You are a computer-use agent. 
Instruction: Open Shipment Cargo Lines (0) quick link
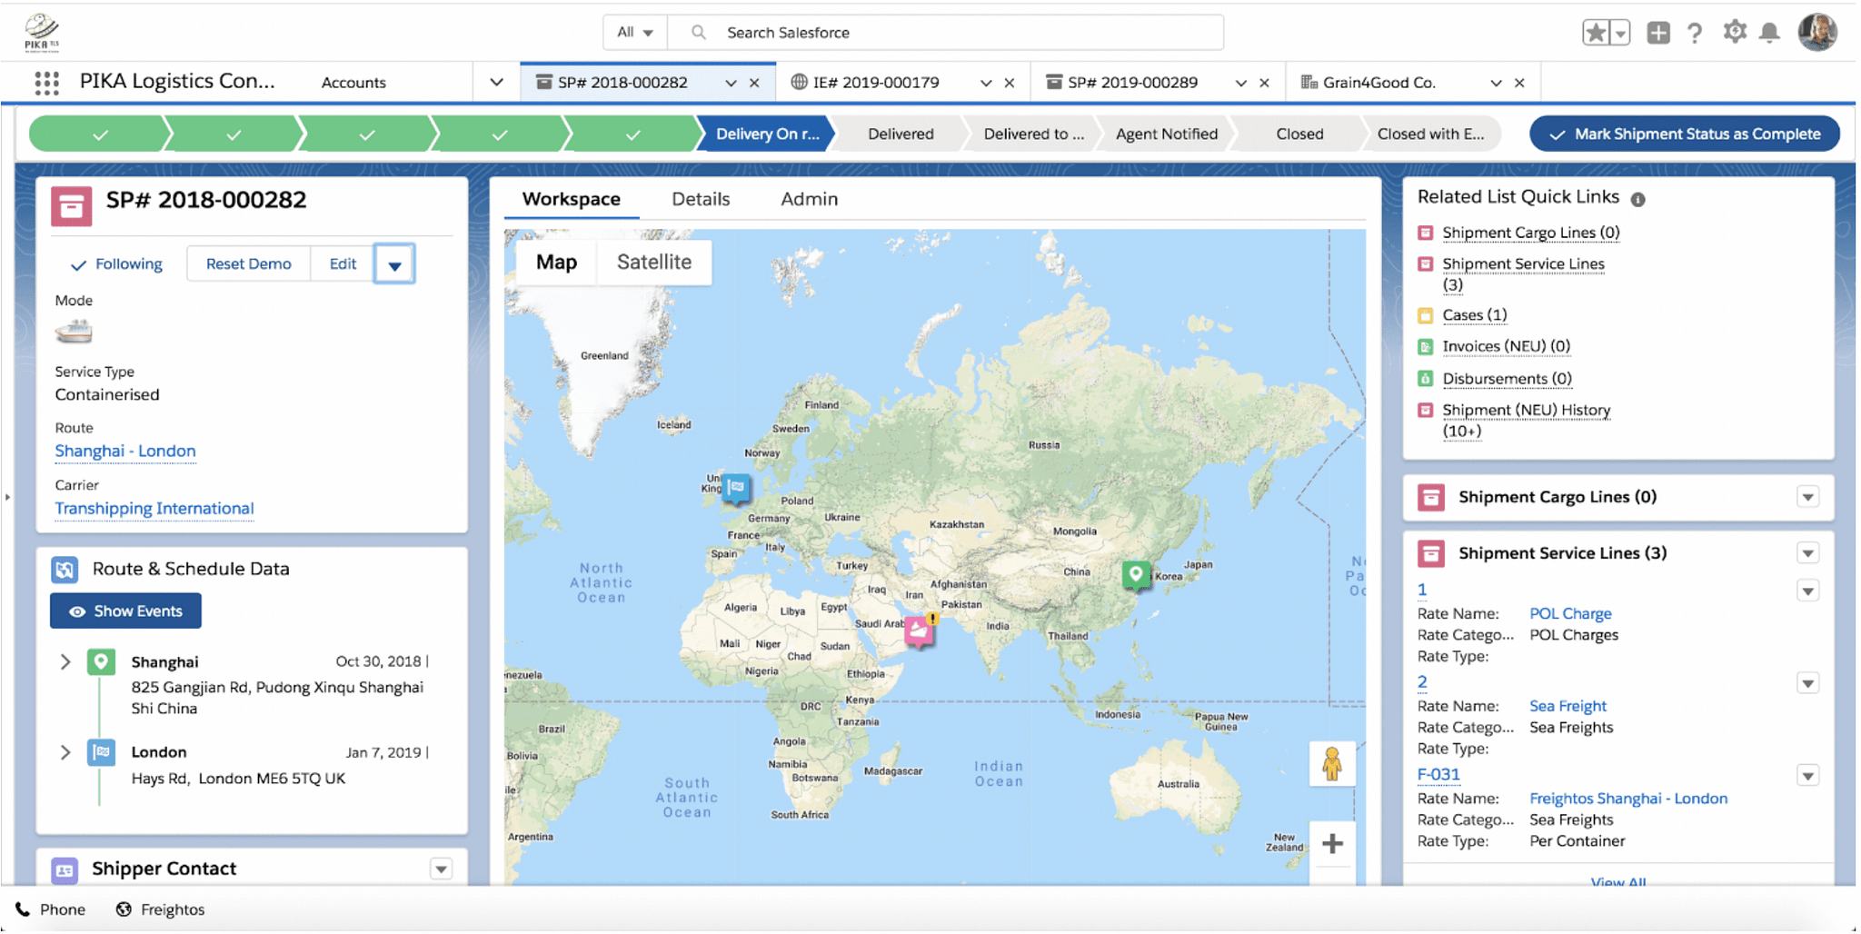1530,233
